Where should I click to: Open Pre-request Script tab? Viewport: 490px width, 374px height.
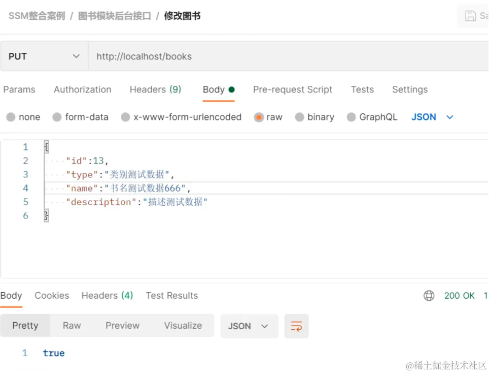pos(293,89)
